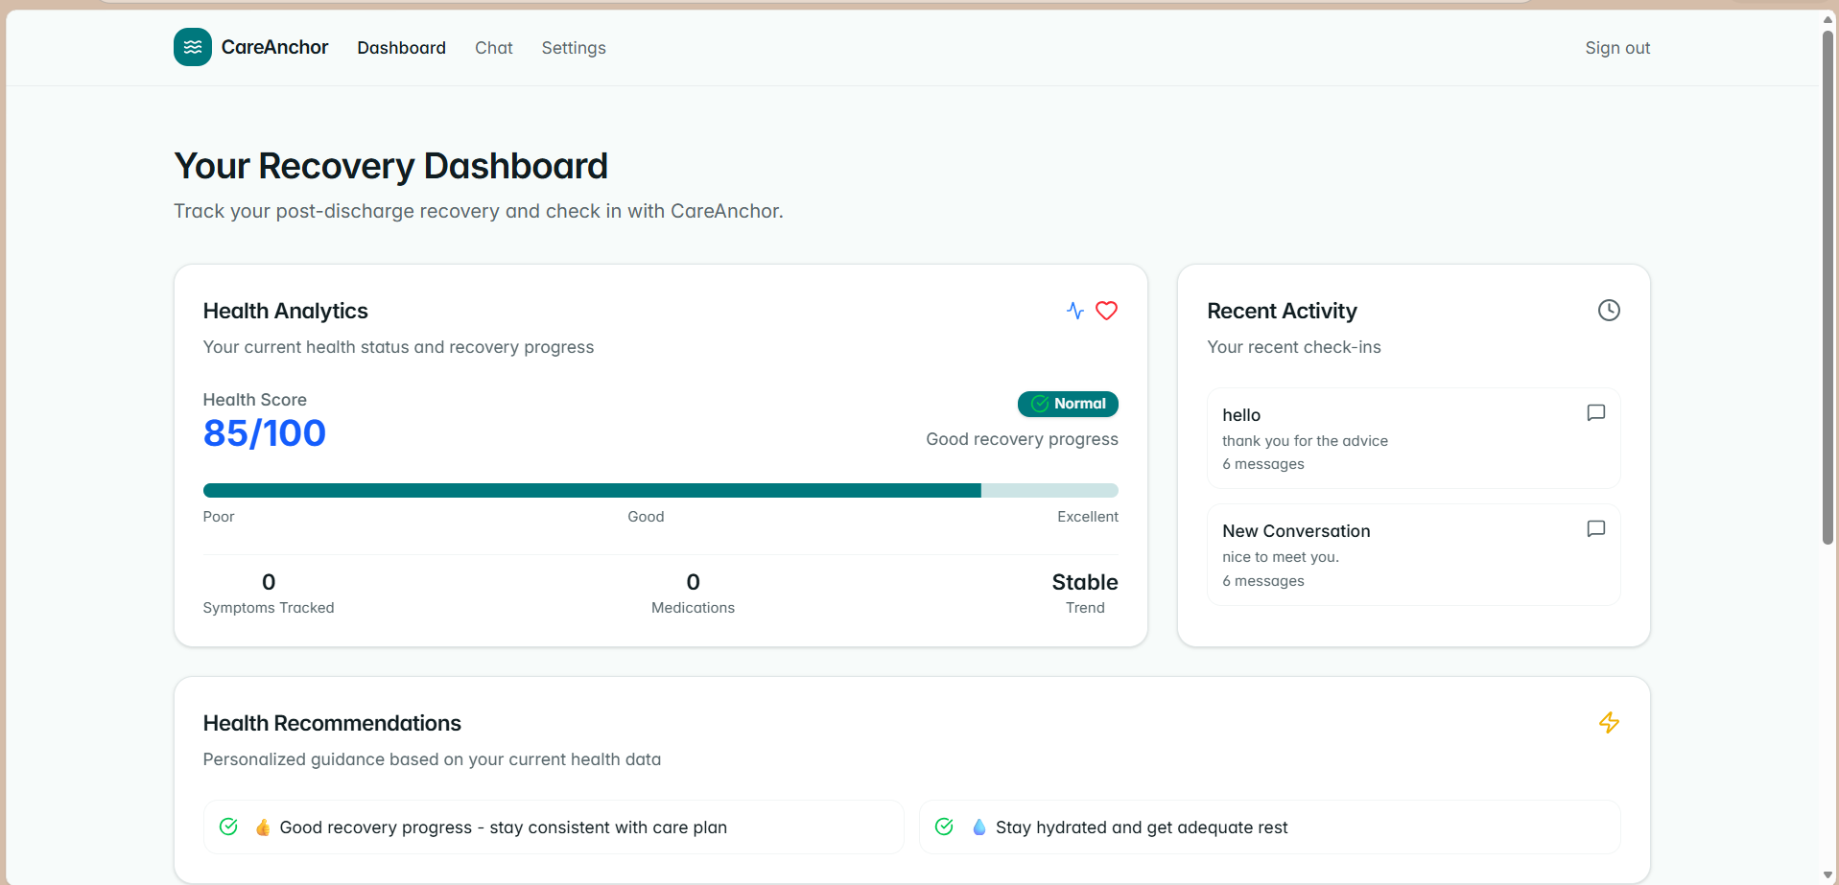
Task: Click the Normal status badge
Action: [x=1068, y=404]
